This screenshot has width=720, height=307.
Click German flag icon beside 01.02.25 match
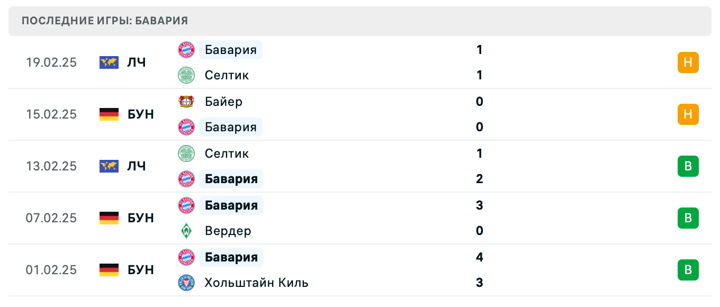click(x=109, y=270)
